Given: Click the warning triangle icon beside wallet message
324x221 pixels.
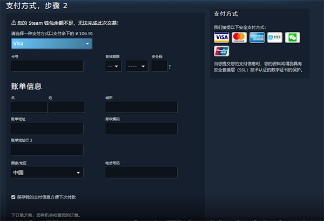Looking at the screenshot, I should [13, 23].
